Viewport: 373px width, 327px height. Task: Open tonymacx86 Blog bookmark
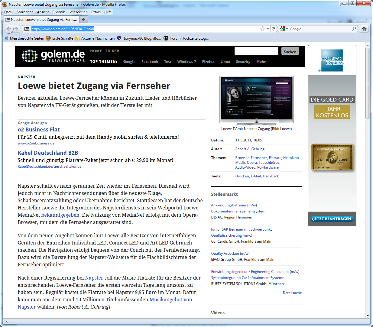(139, 38)
